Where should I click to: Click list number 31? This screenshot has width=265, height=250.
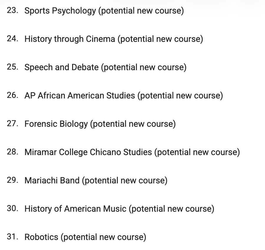(x=13, y=237)
